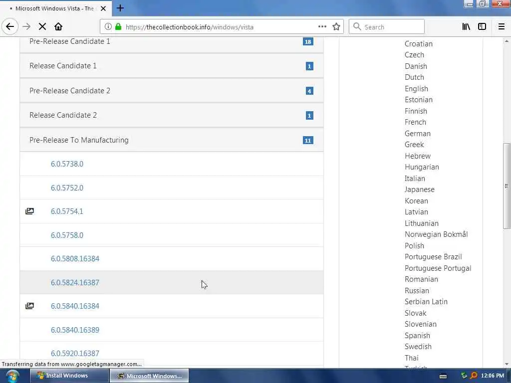The width and height of the screenshot is (511, 383).
Task: Open gallery icon for 6.0.5754.1
Action: point(29,211)
